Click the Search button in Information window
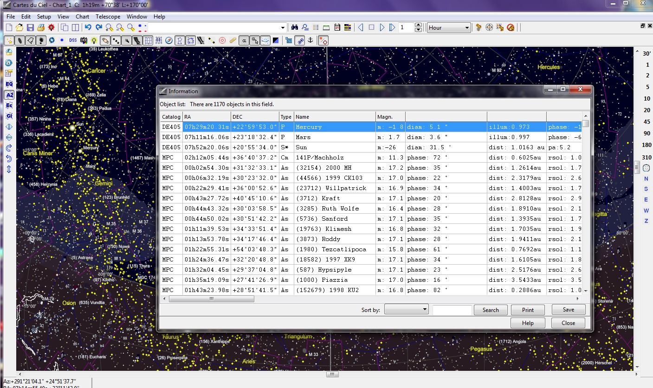The width and height of the screenshot is (653, 388). [x=491, y=310]
